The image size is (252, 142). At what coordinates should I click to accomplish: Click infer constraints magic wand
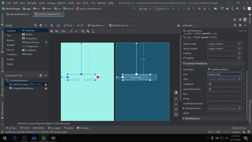click(76, 31)
